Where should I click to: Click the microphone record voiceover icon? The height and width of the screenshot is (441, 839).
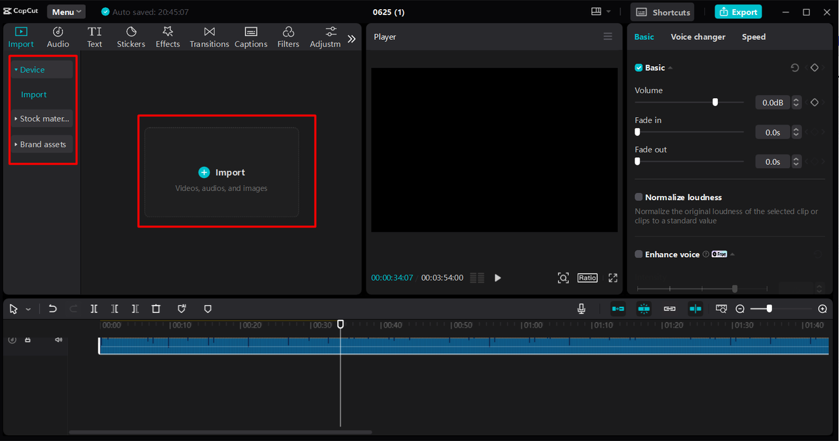581,309
